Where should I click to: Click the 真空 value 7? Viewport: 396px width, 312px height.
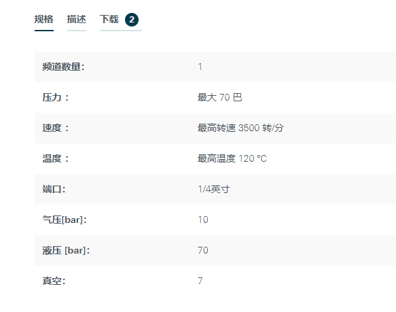point(200,281)
